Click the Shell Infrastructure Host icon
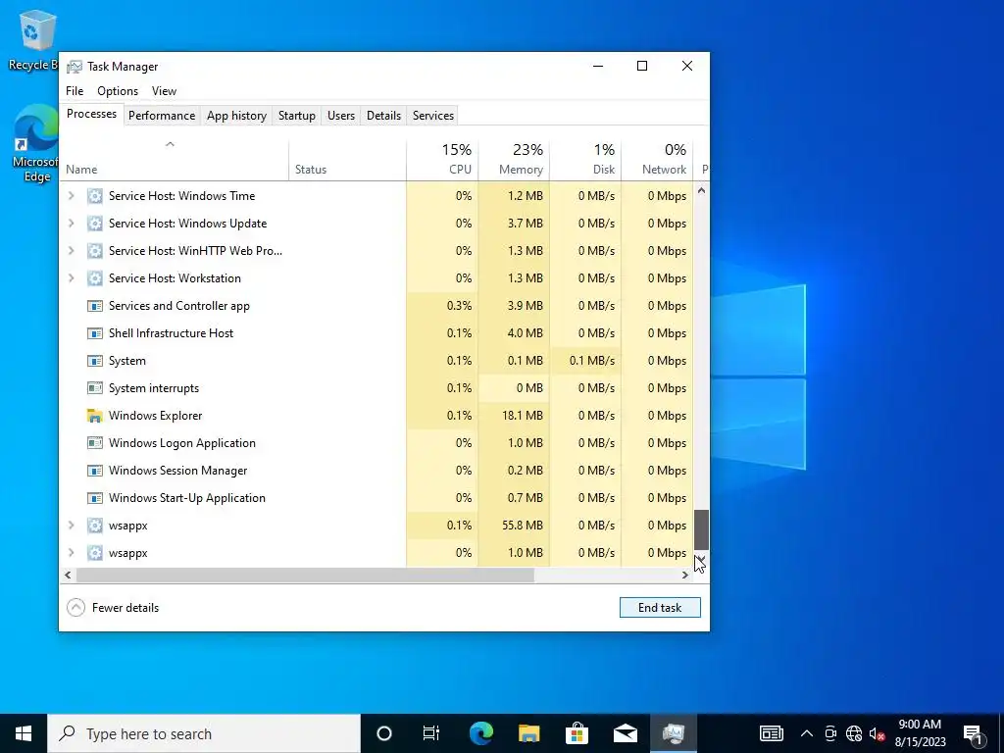The width and height of the screenshot is (1004, 753). point(95,333)
